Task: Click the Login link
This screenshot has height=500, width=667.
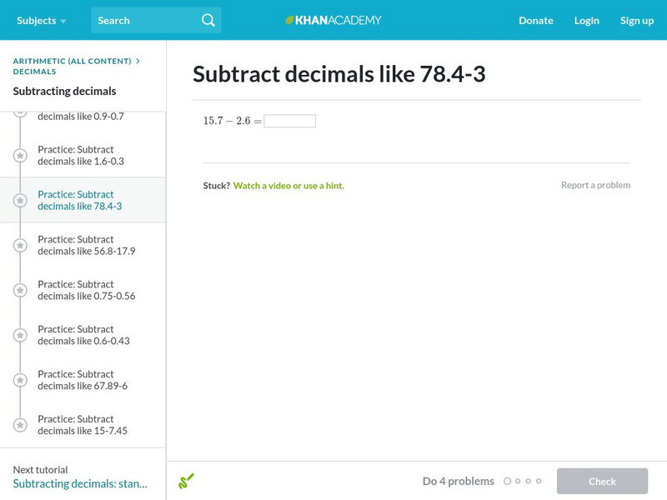Action: [586, 20]
